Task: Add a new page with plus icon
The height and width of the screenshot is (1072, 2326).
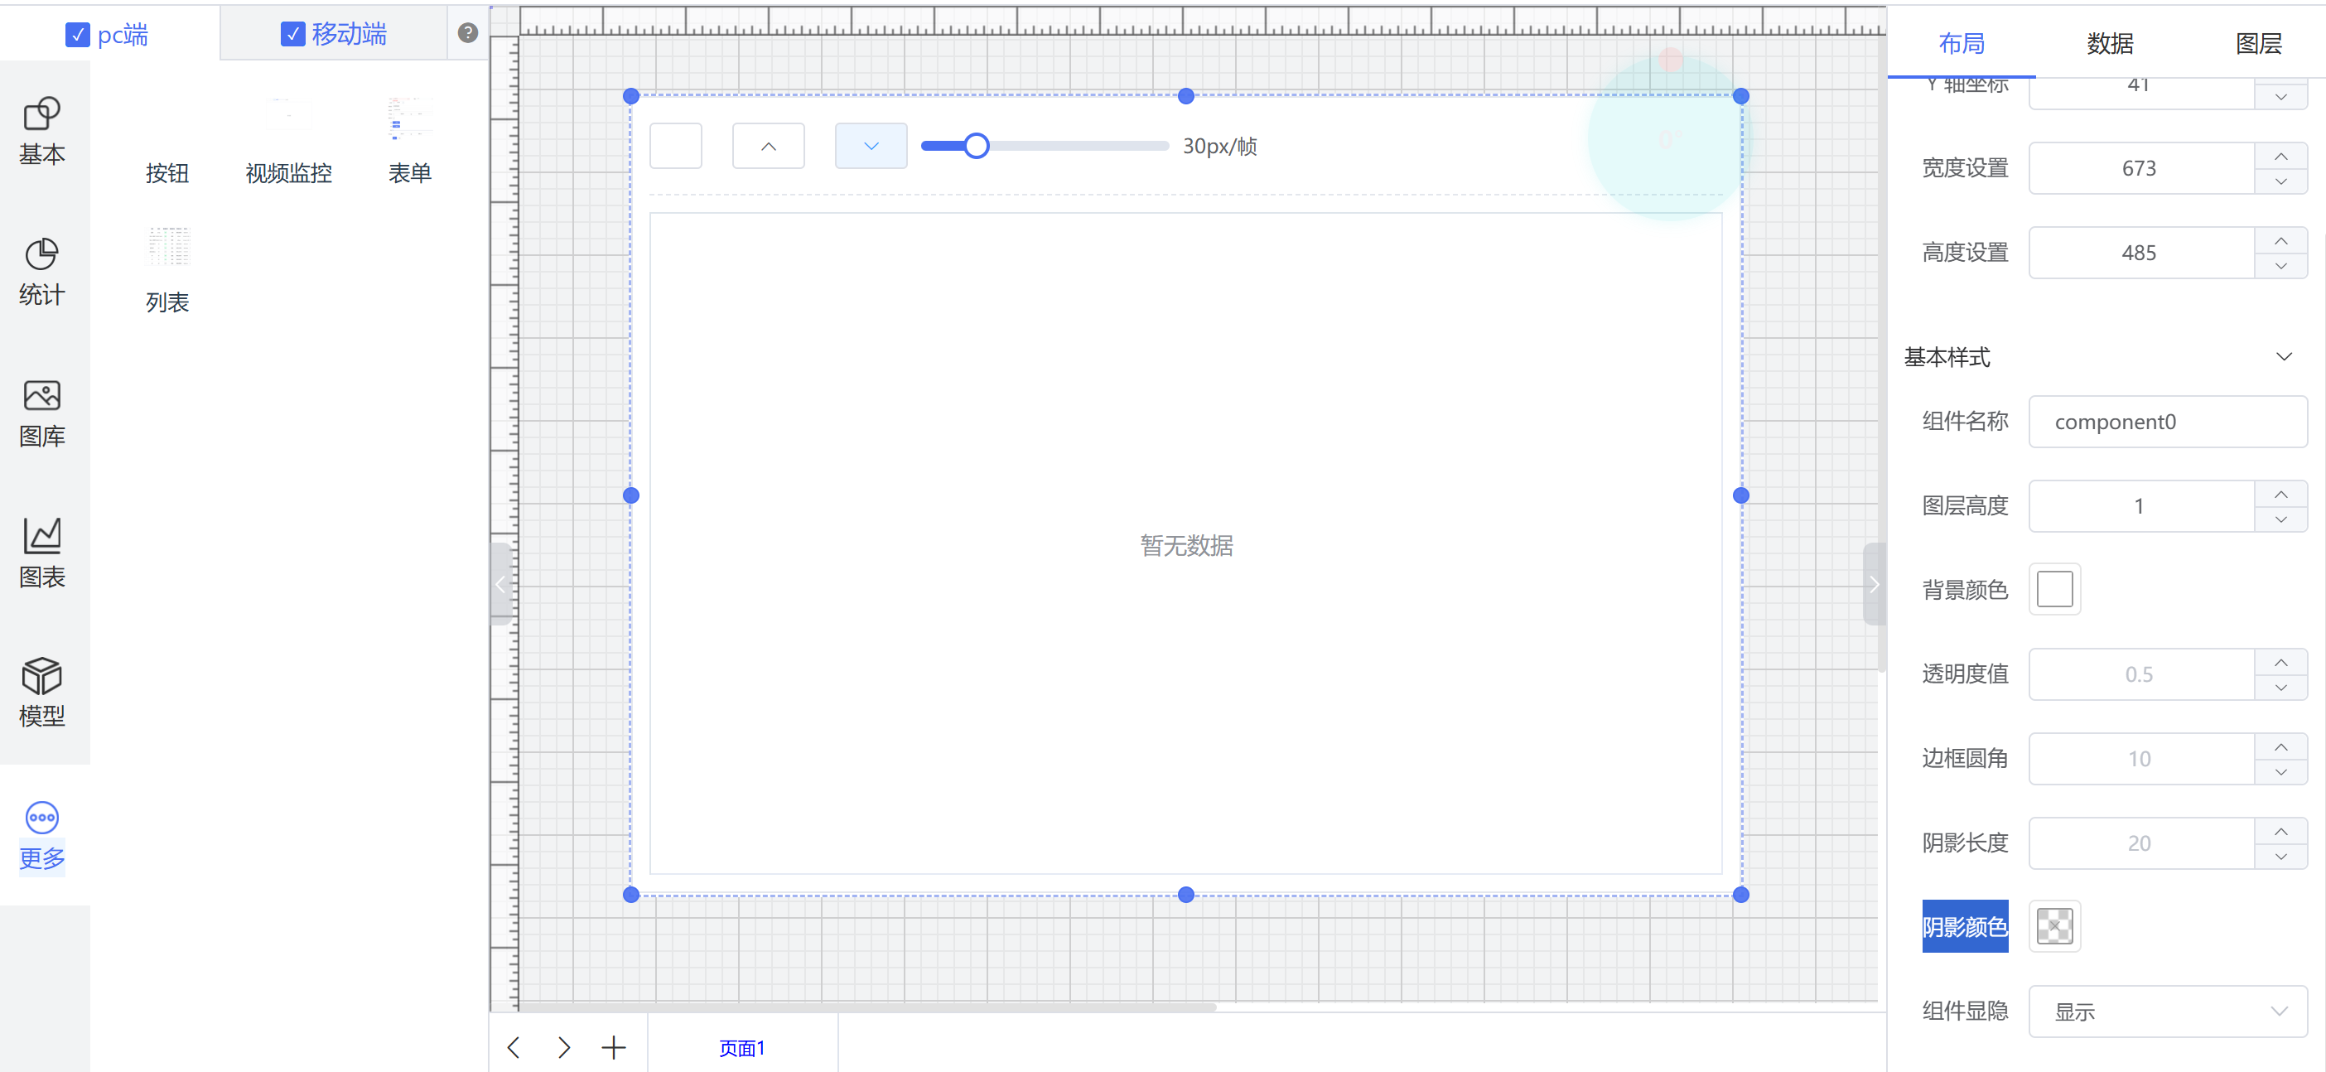Action: [x=613, y=1046]
